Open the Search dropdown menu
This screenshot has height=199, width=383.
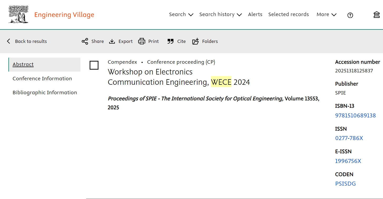click(x=181, y=14)
